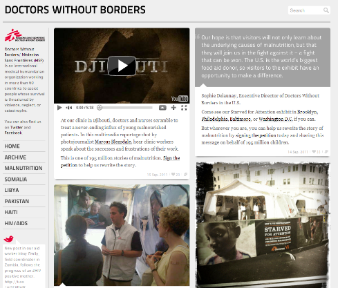The image size is (338, 288).
Task: Open the Washington D.C. exhibit link
Action: tap(276, 119)
